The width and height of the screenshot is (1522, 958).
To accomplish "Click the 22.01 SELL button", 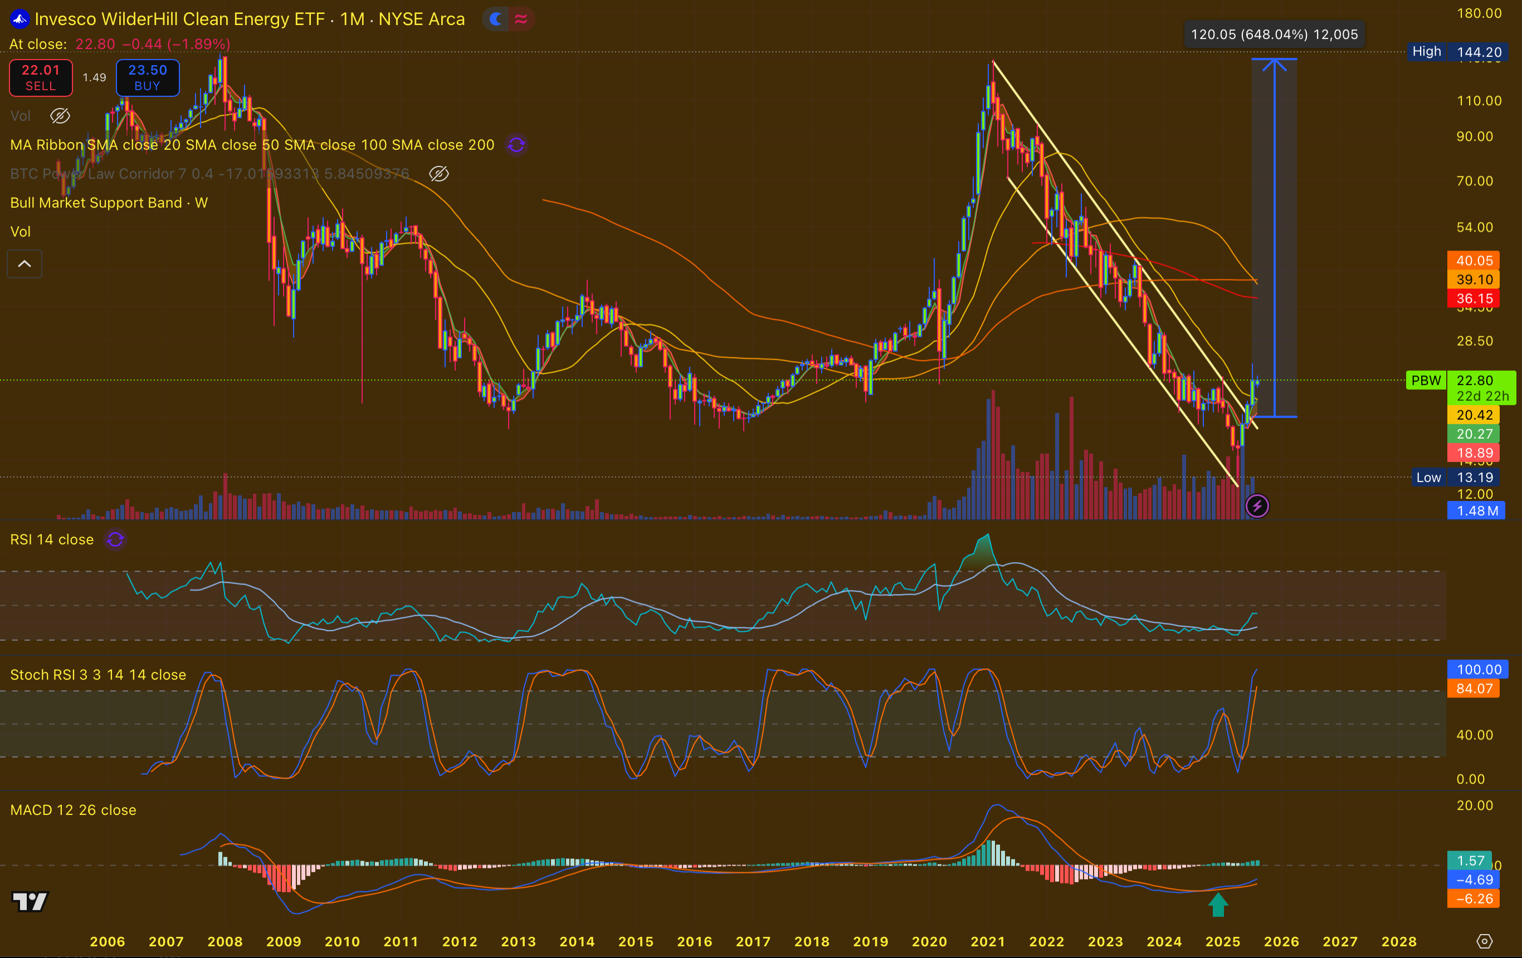I will (x=41, y=78).
